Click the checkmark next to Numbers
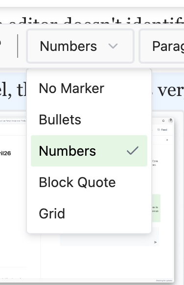The image size is (184, 285). 133,151
